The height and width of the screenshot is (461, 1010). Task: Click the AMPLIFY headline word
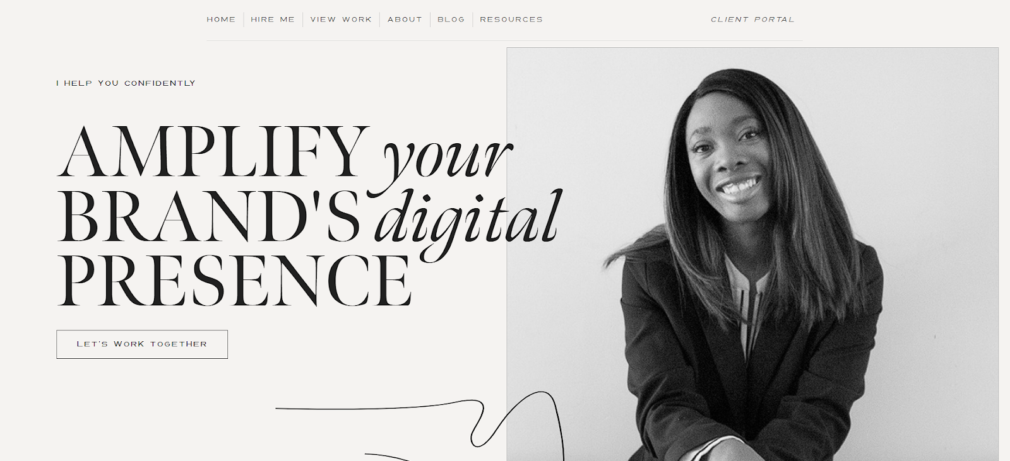[214, 151]
